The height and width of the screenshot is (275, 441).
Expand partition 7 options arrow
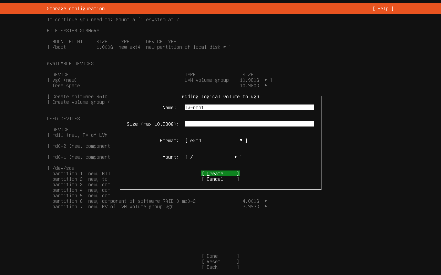266,207
